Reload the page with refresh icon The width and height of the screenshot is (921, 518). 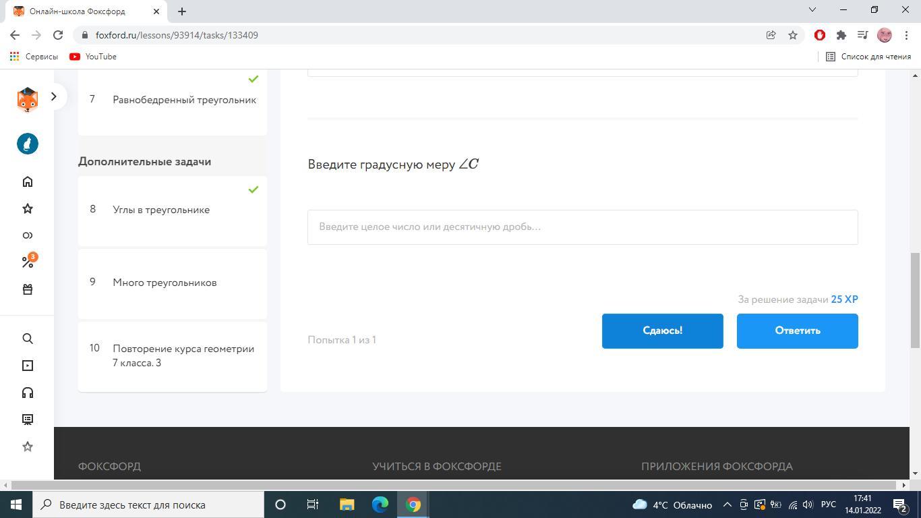[x=58, y=35]
